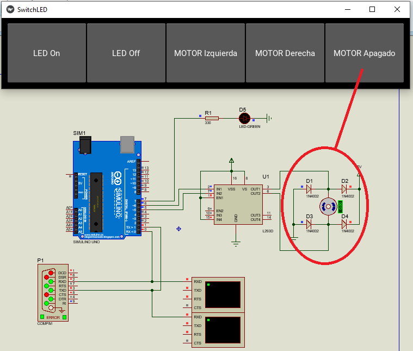The width and height of the screenshot is (413, 351).
Task: Maximize the SwitchLED window
Action: pyautogui.click(x=372, y=9)
